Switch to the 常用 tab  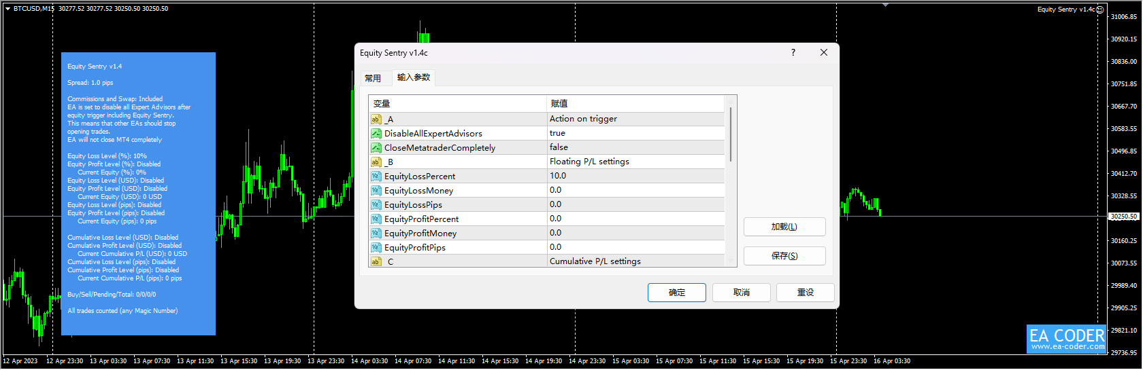point(373,78)
